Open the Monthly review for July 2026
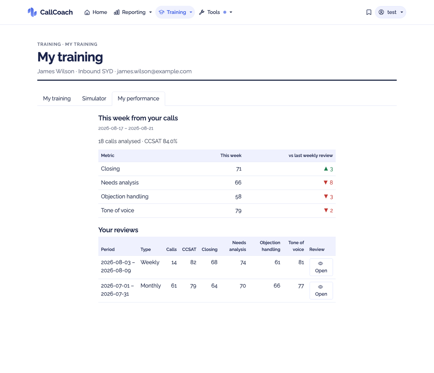The image size is (434, 373). tap(321, 291)
